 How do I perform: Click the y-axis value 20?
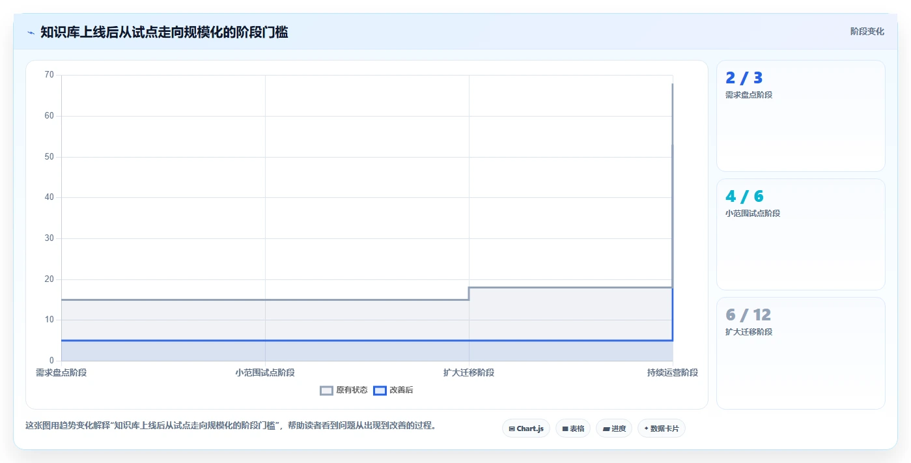(x=49, y=279)
